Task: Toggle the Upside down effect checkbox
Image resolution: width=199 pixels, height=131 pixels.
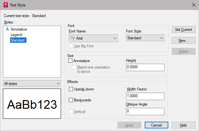Action: [x=71, y=89]
